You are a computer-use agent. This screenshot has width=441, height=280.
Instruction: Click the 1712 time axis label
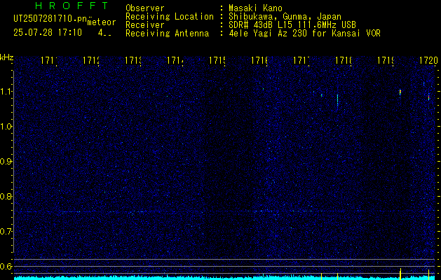91,60
